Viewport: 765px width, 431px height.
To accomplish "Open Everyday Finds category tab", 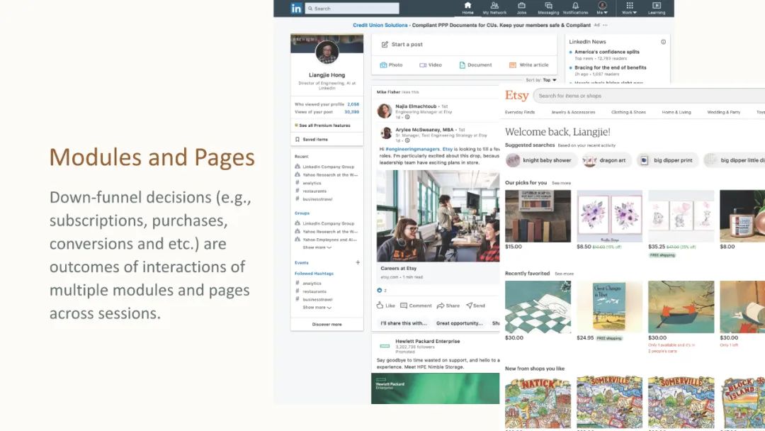I will 520,112.
